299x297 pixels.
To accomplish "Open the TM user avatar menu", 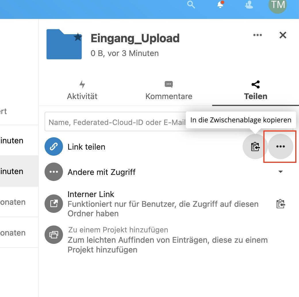I will [277, 5].
